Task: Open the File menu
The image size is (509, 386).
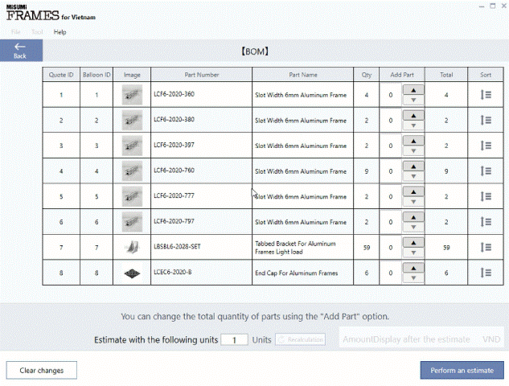Action: pos(16,32)
